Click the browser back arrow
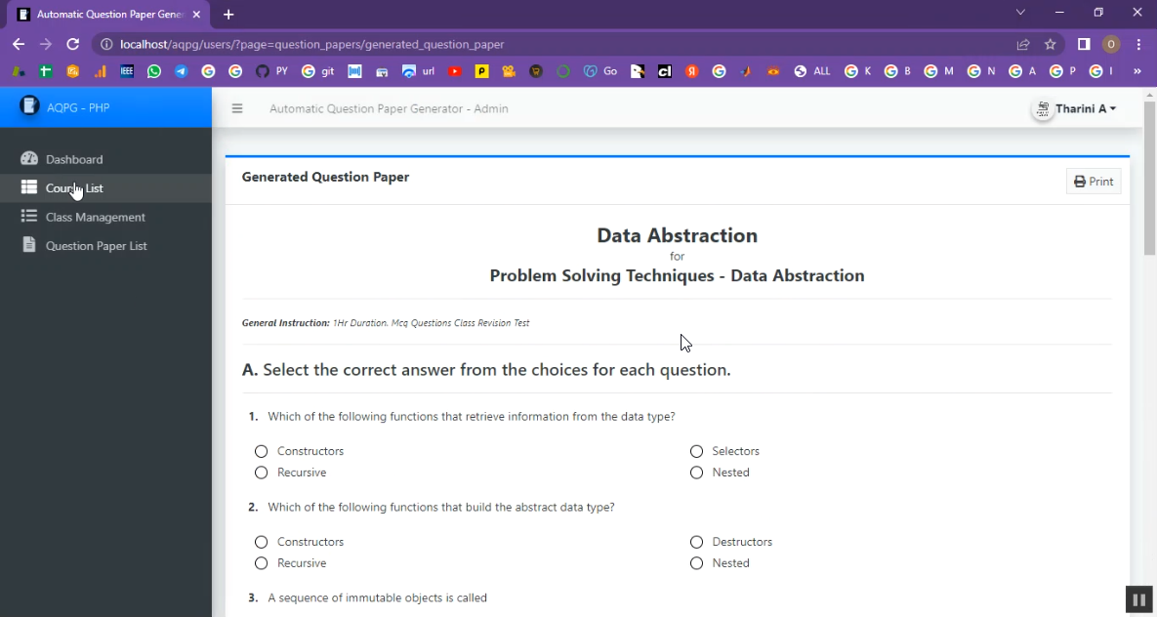Image resolution: width=1157 pixels, height=617 pixels. pyautogui.click(x=19, y=44)
